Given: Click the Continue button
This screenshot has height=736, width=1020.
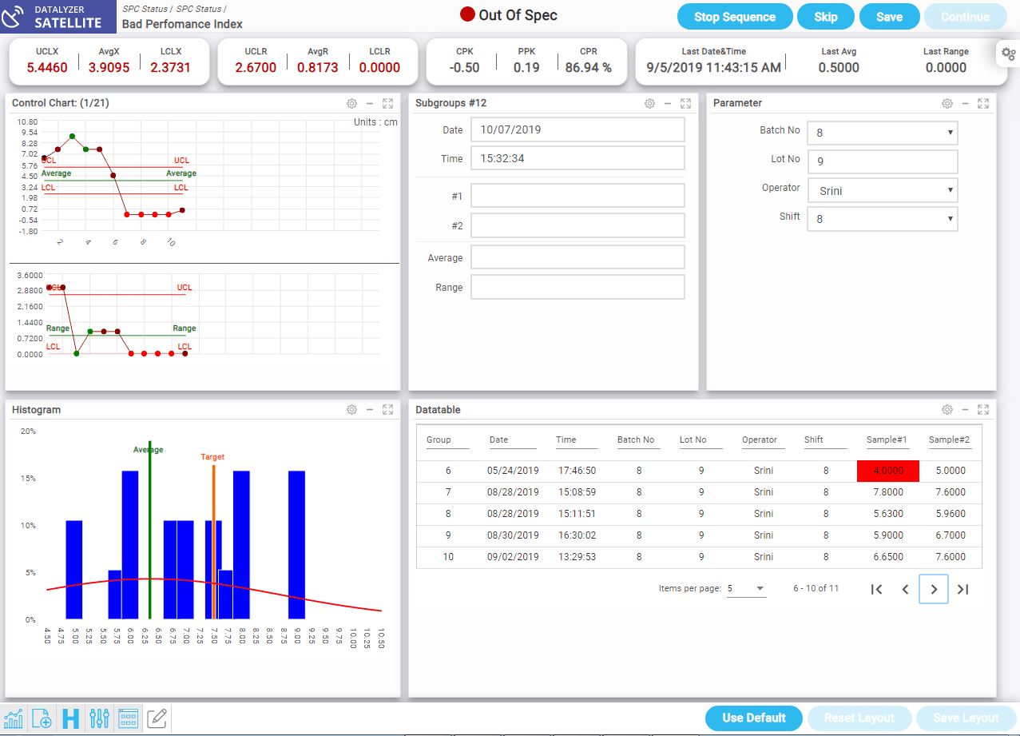Looking at the screenshot, I should tap(965, 17).
